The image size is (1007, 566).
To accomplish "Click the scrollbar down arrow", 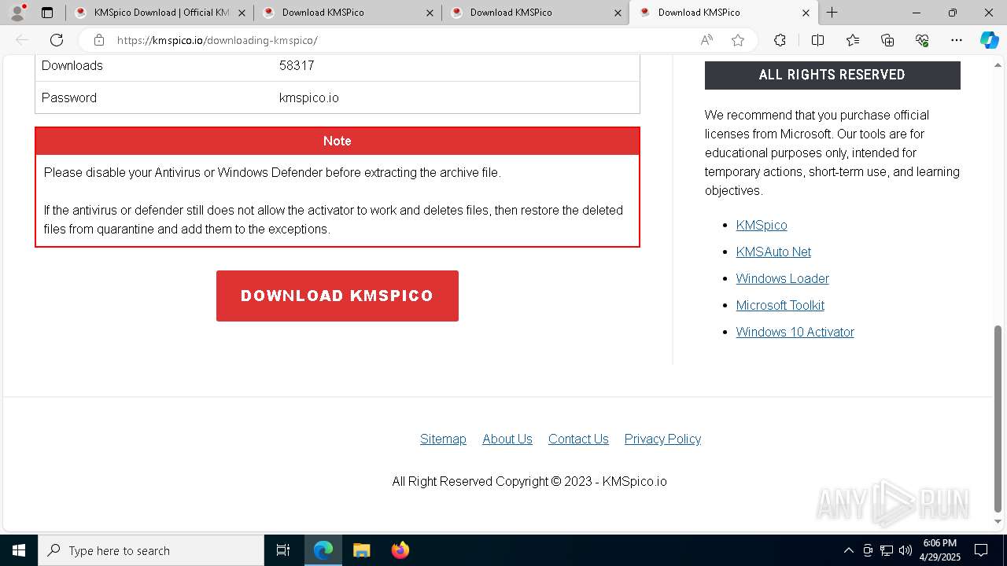I will pyautogui.click(x=998, y=522).
